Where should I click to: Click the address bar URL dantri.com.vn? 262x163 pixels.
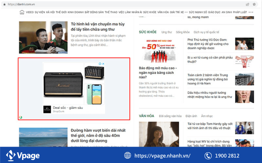tap(21, 4)
